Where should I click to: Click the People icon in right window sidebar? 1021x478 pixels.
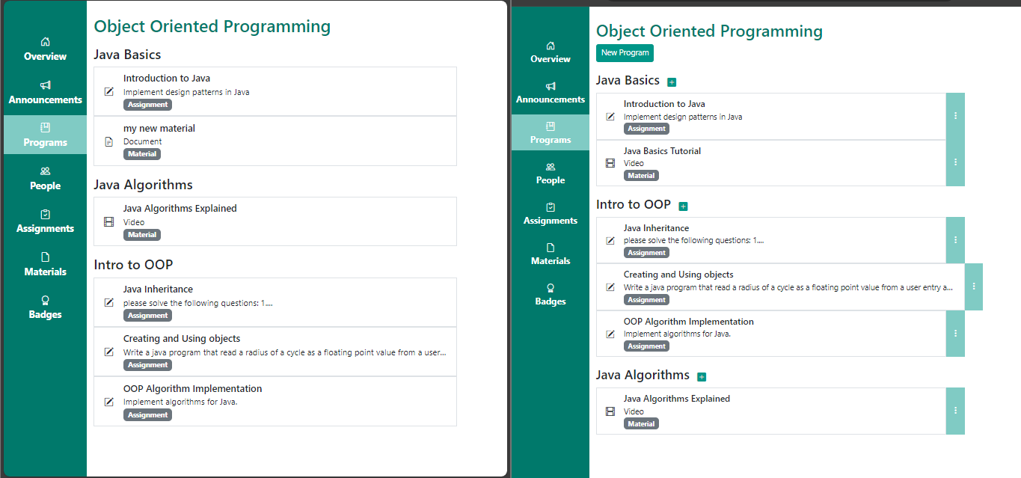pos(551,167)
